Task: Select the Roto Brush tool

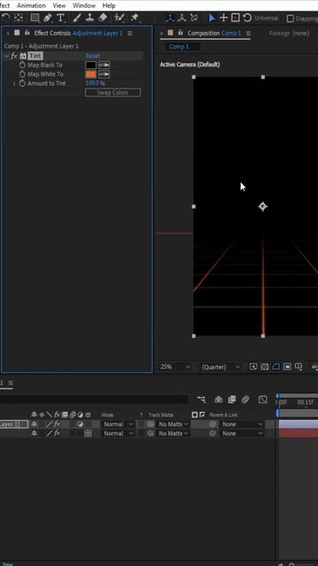Action: tap(118, 18)
